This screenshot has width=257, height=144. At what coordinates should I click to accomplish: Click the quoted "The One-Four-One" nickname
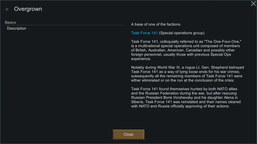click(223, 42)
